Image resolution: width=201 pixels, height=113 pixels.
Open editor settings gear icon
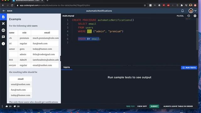195,16
